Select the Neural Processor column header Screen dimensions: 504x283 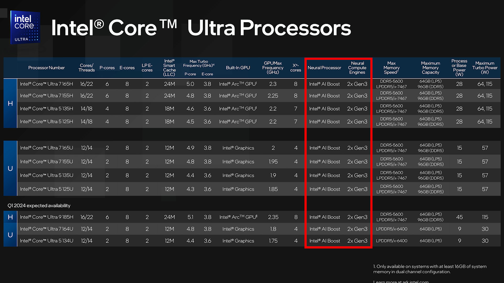click(324, 68)
